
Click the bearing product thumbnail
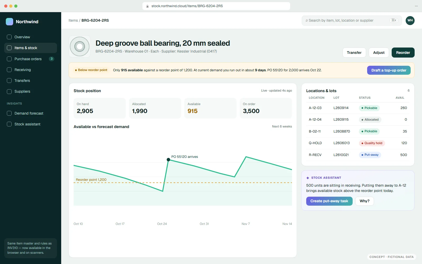click(x=80, y=46)
